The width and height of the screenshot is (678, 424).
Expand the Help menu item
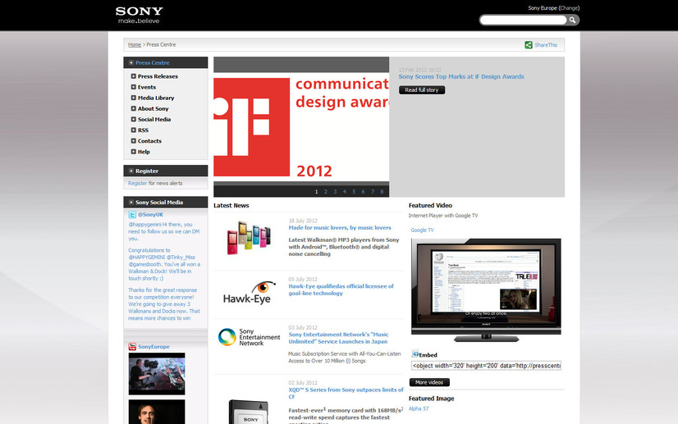click(x=134, y=152)
